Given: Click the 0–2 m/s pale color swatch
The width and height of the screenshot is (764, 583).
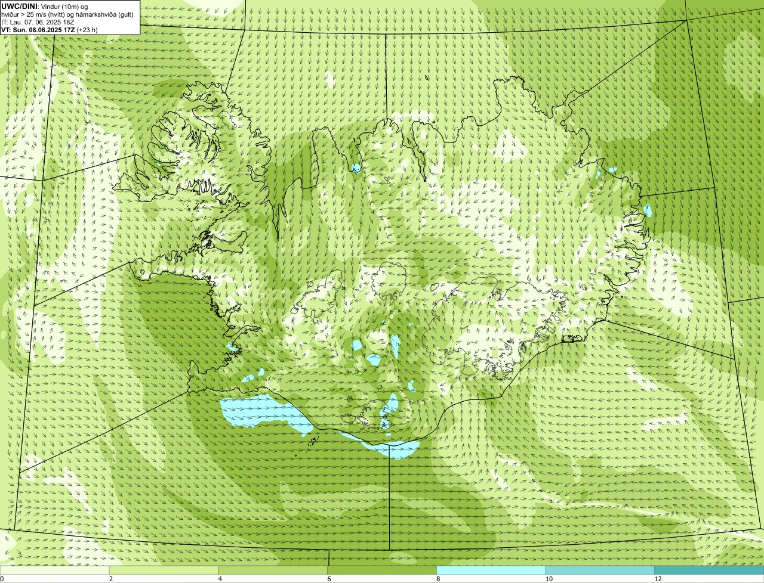Looking at the screenshot, I should (x=55, y=570).
